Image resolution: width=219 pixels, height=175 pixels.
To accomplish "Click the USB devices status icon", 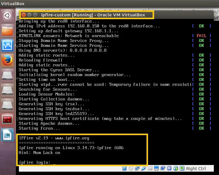I will point(143,168).
